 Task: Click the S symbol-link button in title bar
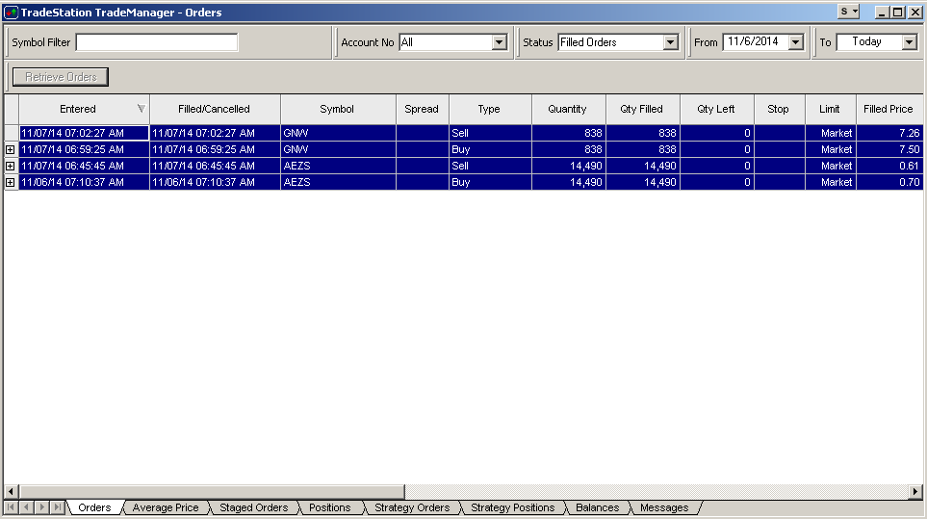click(848, 12)
